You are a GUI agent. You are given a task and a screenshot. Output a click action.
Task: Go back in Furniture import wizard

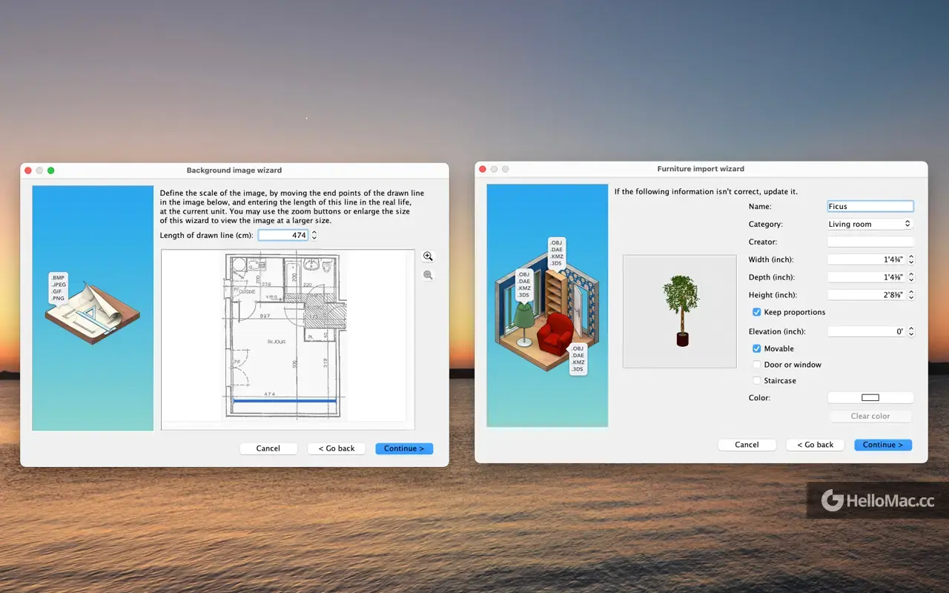[x=815, y=445]
